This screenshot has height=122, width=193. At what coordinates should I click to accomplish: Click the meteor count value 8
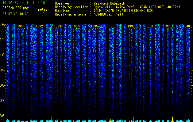pyautogui.click(x=44, y=14)
